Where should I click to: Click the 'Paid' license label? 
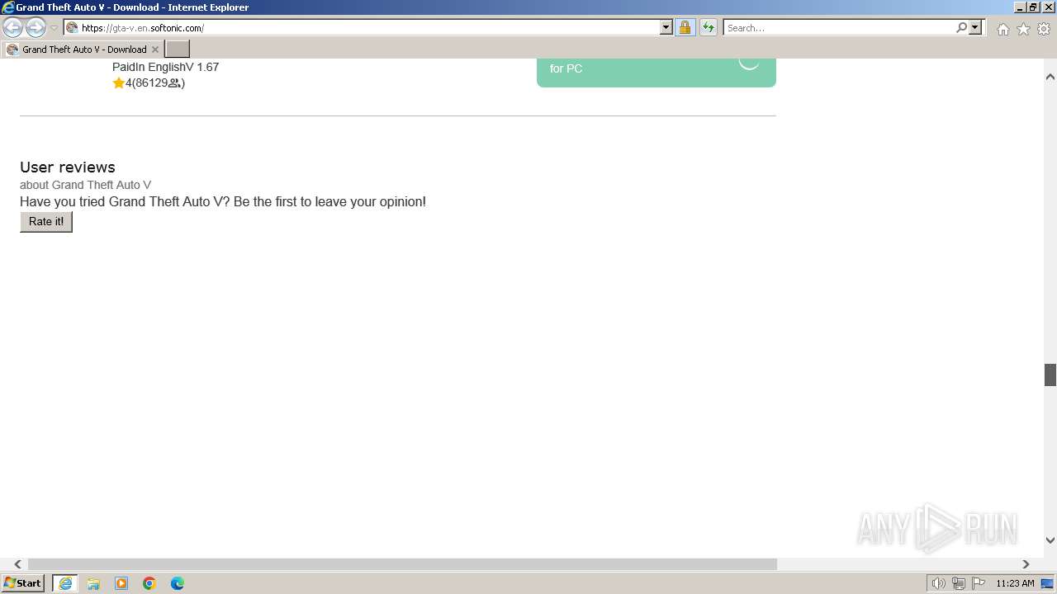[x=126, y=67]
